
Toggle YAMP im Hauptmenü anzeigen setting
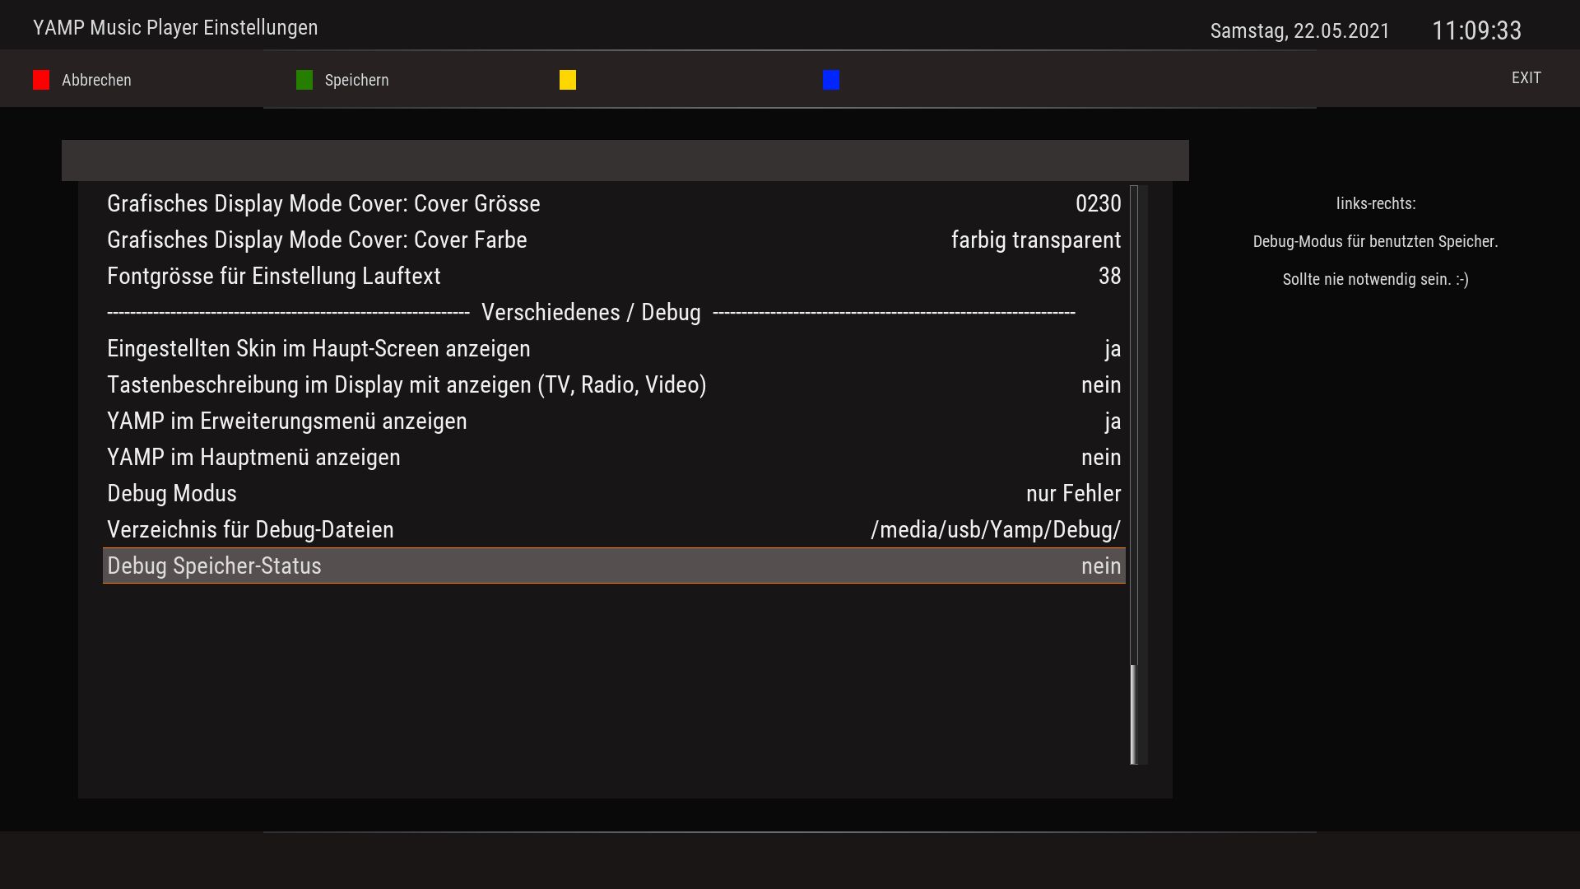253,458
